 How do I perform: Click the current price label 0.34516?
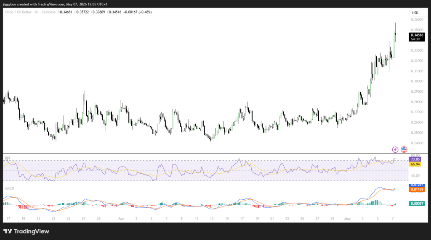point(417,35)
